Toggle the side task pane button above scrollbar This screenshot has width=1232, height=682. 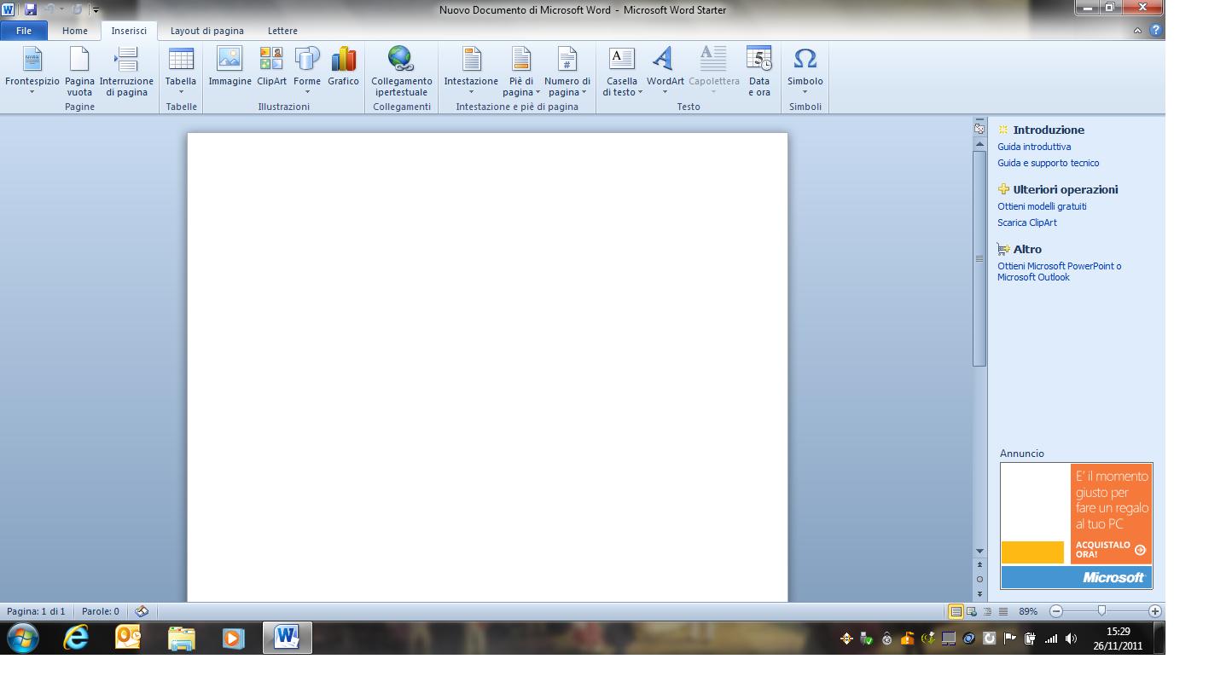[x=979, y=129]
